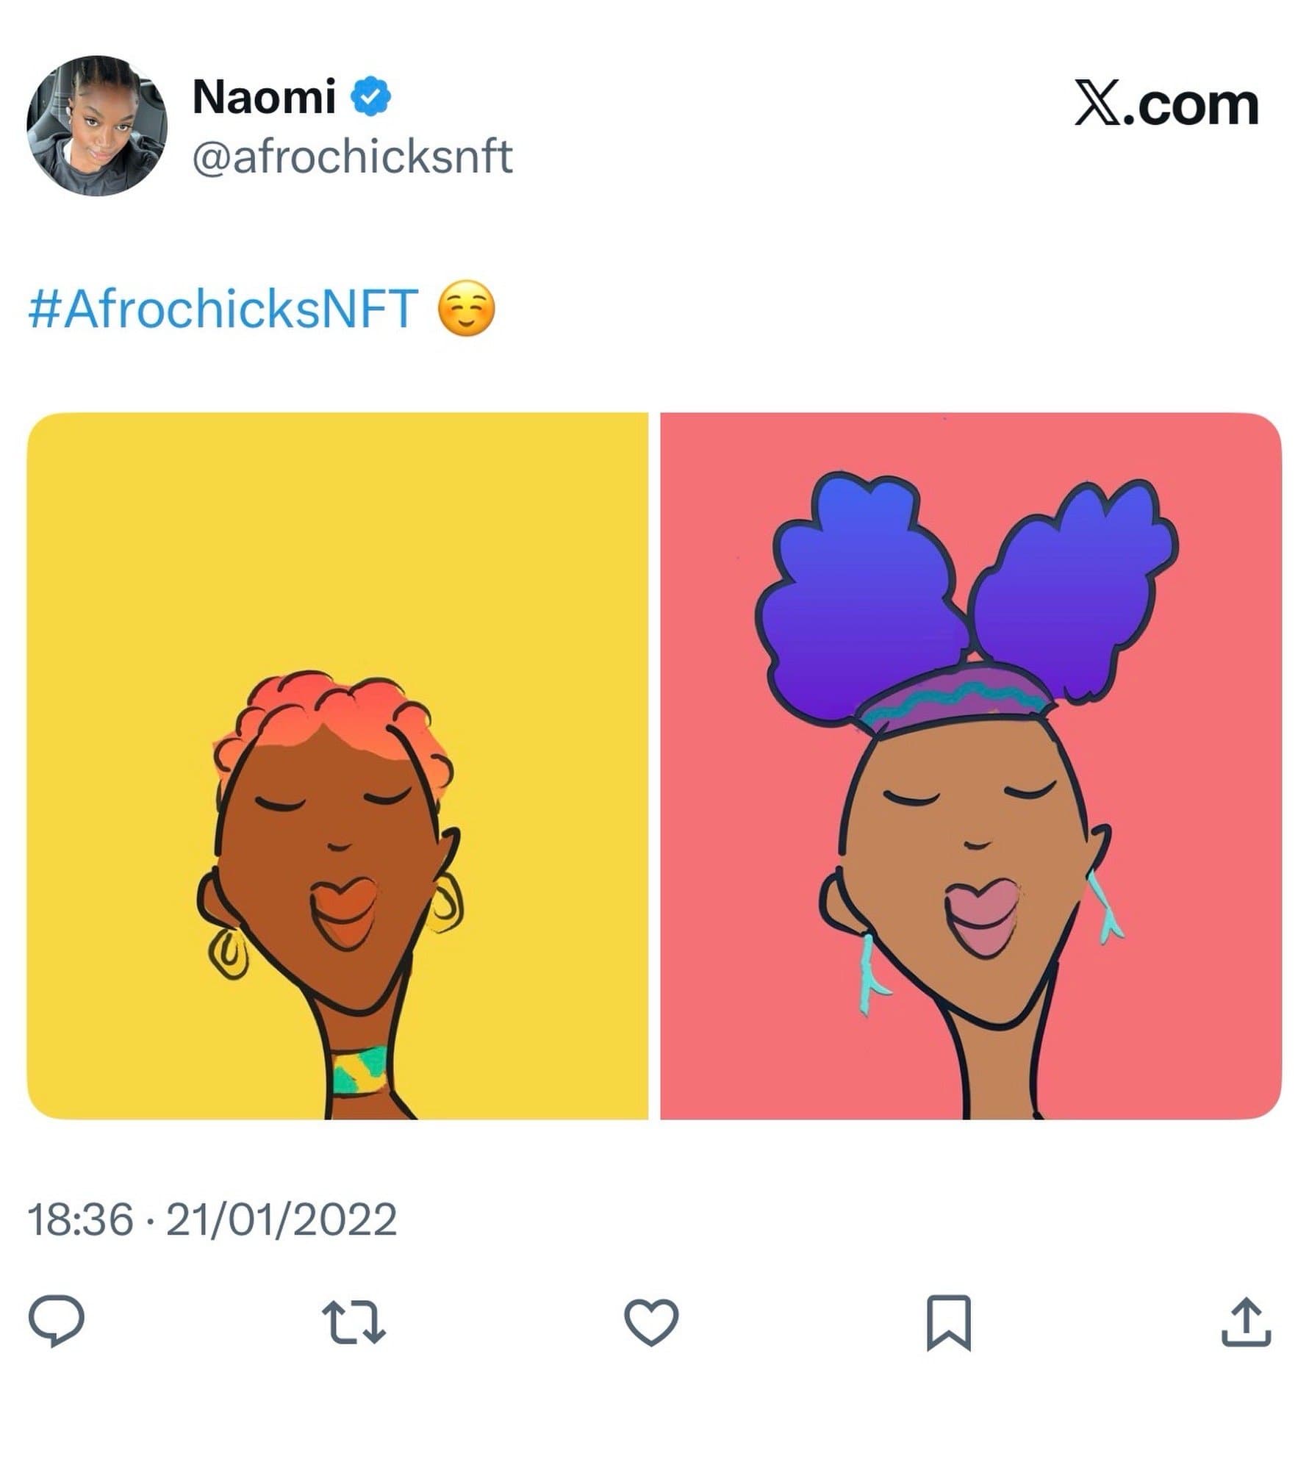Open Naomi's profile picture avatar
1309x1470 pixels.
click(97, 126)
